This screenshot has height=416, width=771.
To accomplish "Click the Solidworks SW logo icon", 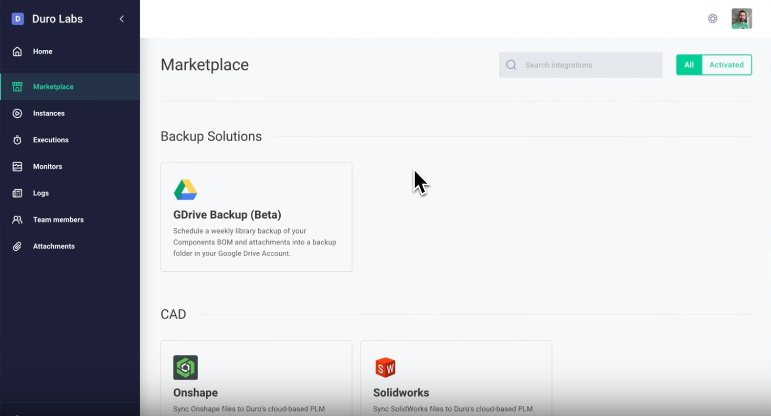I will point(385,368).
